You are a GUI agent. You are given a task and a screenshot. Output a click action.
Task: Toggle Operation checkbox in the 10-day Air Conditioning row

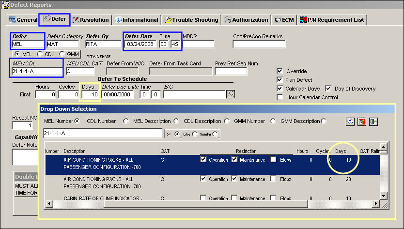203,159
